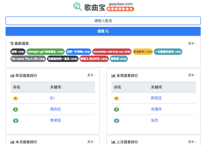This screenshot has height=146, width=204.
Task: Click the yellow rank 1 badge beside DJ
Action: (16, 99)
